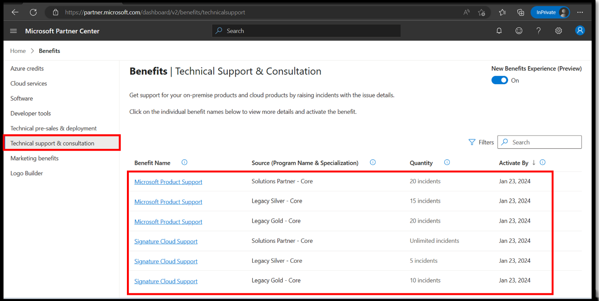The height and width of the screenshot is (301, 599).
Task: Open Microsoft Product Support for Solutions Partner
Action: 168,182
